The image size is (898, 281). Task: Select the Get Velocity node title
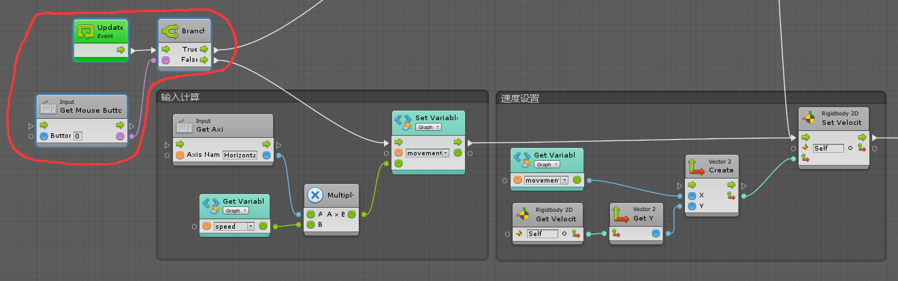pyautogui.click(x=556, y=218)
